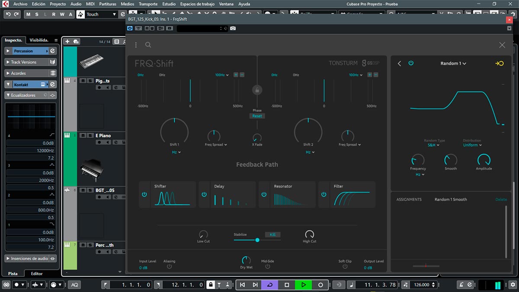The image size is (519, 292).
Task: Enable the Soft Clip switch
Action: (345, 266)
